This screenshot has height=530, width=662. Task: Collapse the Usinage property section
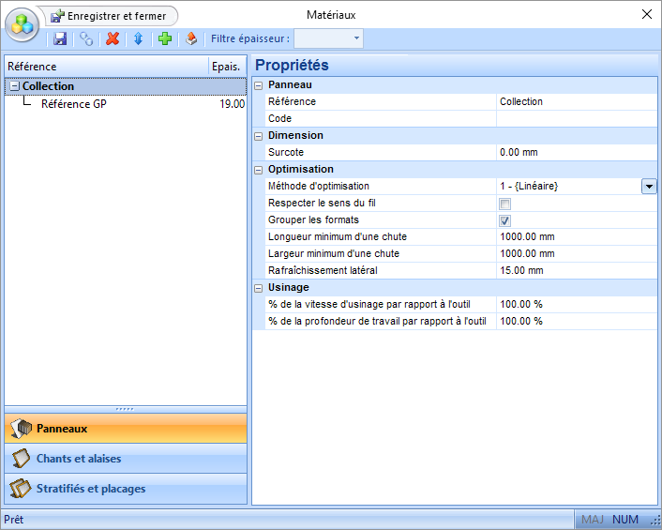tap(259, 287)
